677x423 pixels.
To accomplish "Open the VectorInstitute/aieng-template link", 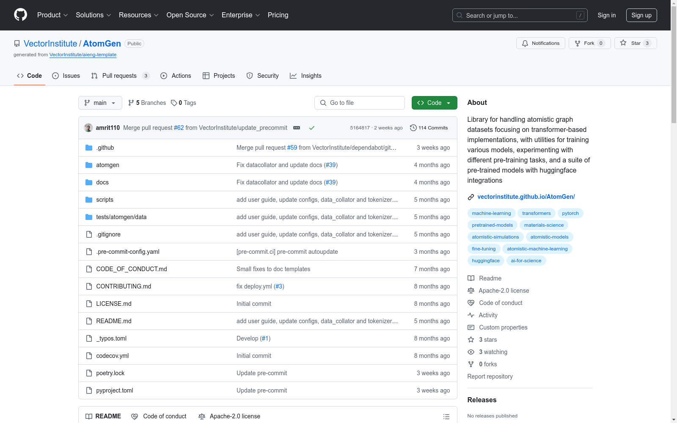I will tap(83, 55).
